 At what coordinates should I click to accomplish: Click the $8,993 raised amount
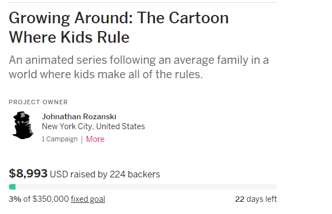(x=28, y=174)
